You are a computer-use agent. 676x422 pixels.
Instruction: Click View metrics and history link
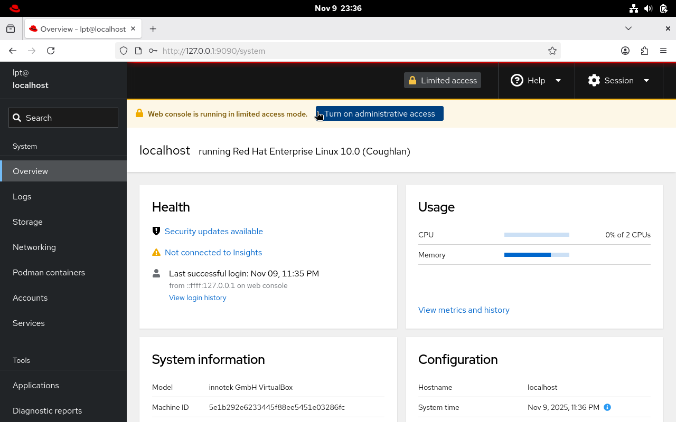click(464, 310)
